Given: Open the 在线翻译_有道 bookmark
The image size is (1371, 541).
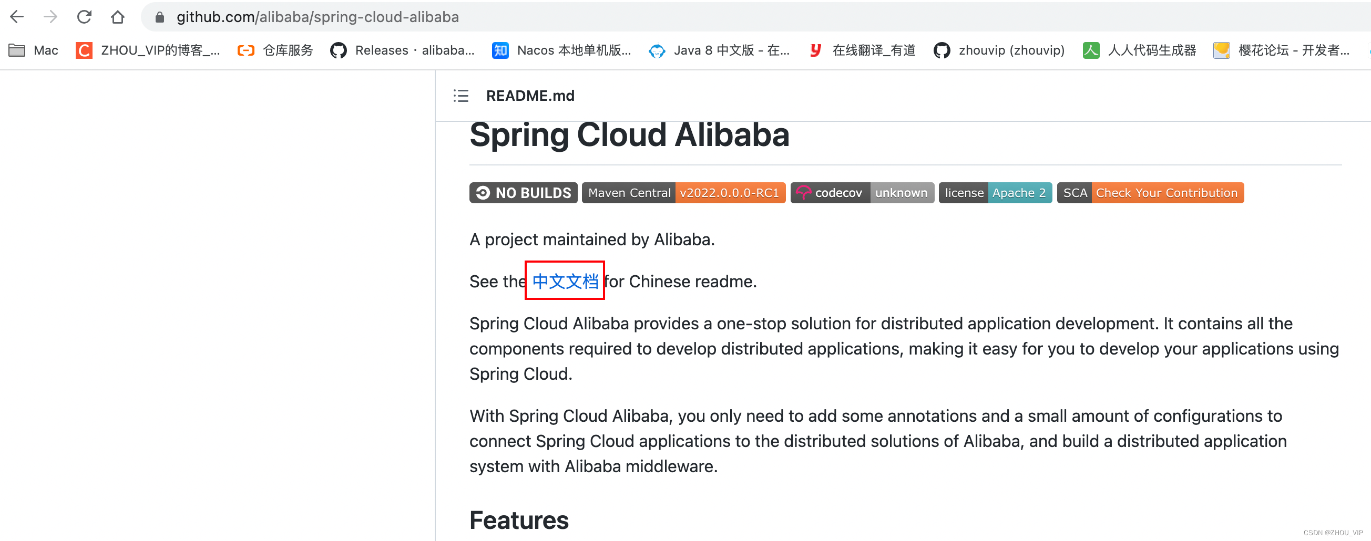Looking at the screenshot, I should click(x=862, y=50).
